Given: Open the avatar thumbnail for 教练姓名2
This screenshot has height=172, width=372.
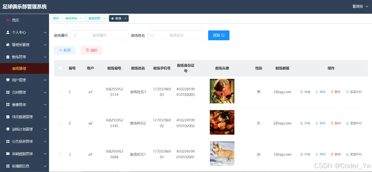Looking at the screenshot, I should (222, 122).
